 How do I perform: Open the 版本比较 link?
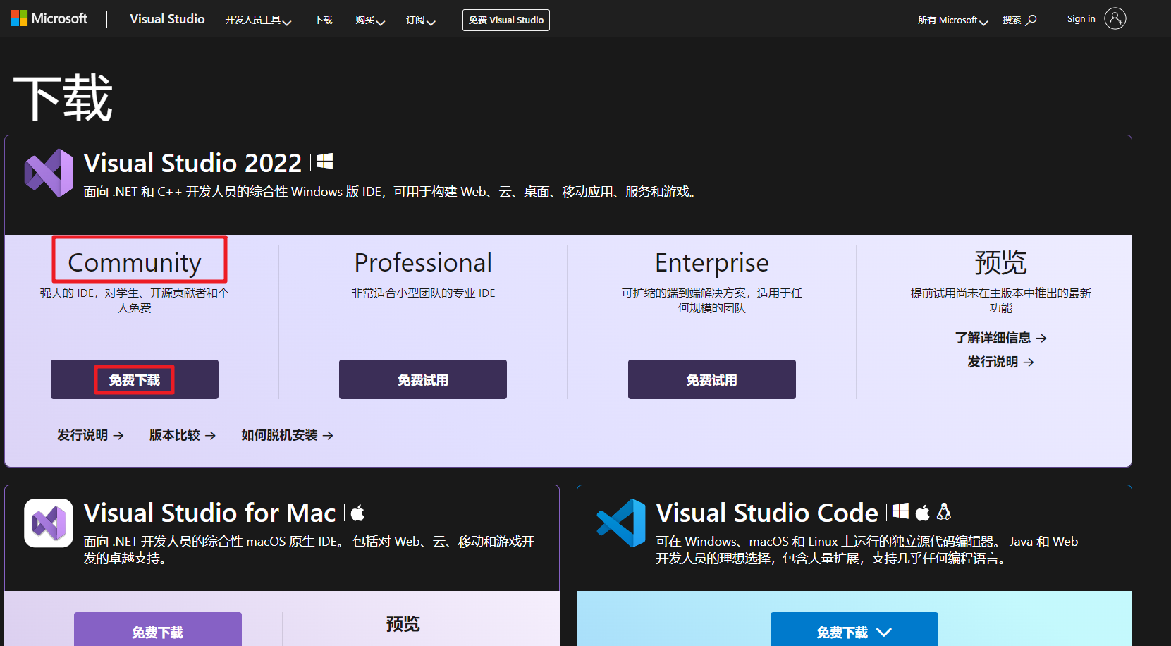pyautogui.click(x=183, y=435)
